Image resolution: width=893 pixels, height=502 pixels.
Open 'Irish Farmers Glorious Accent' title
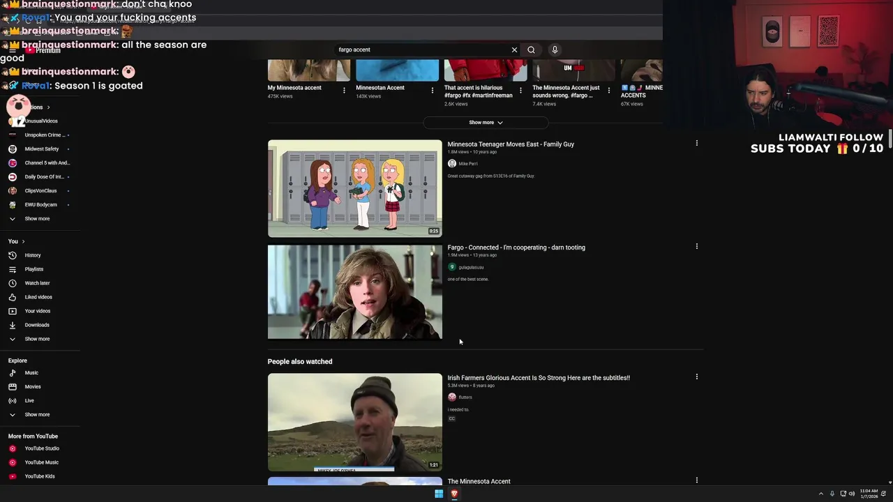[x=539, y=378]
